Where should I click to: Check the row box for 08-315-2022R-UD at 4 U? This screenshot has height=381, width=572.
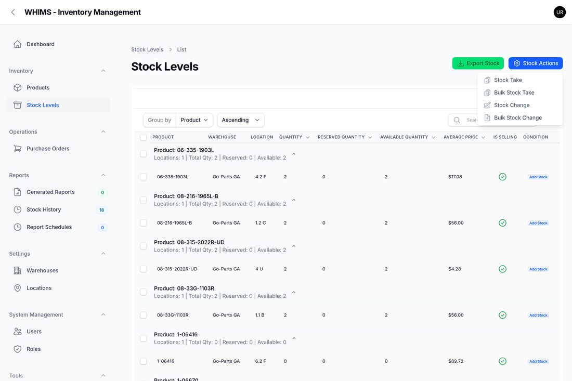click(144, 269)
